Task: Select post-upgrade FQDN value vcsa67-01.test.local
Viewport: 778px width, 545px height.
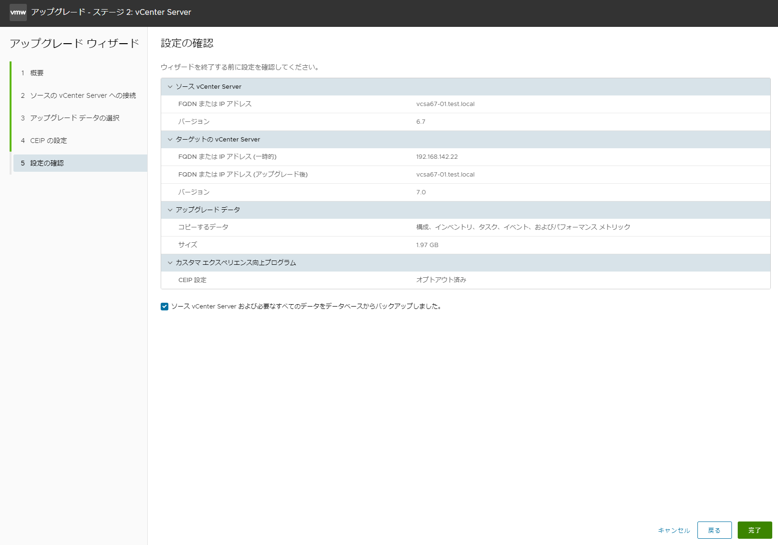Action: [x=445, y=175]
